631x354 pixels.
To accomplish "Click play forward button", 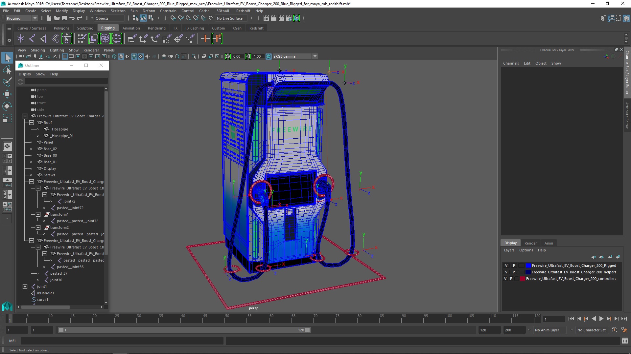I will [x=601, y=319].
